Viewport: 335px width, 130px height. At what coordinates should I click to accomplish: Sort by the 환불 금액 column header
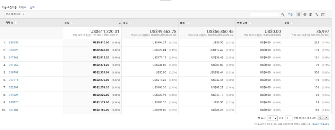[x=242, y=23]
